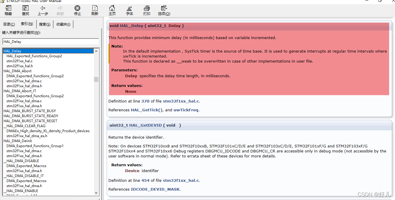Select HAL_DMA_BURST_STATE_RESET index entry

(x=30, y=121)
